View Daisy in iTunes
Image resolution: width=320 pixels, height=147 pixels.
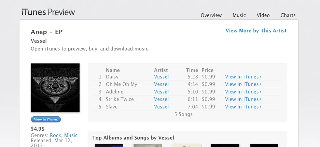pos(243,77)
